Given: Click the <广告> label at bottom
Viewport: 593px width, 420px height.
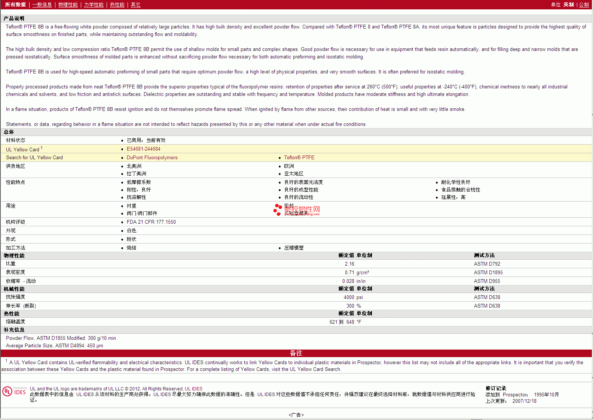Looking at the screenshot, I should [x=296, y=415].
